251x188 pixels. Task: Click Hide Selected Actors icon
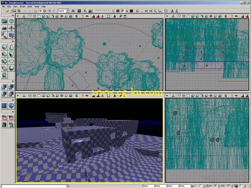click(11, 117)
